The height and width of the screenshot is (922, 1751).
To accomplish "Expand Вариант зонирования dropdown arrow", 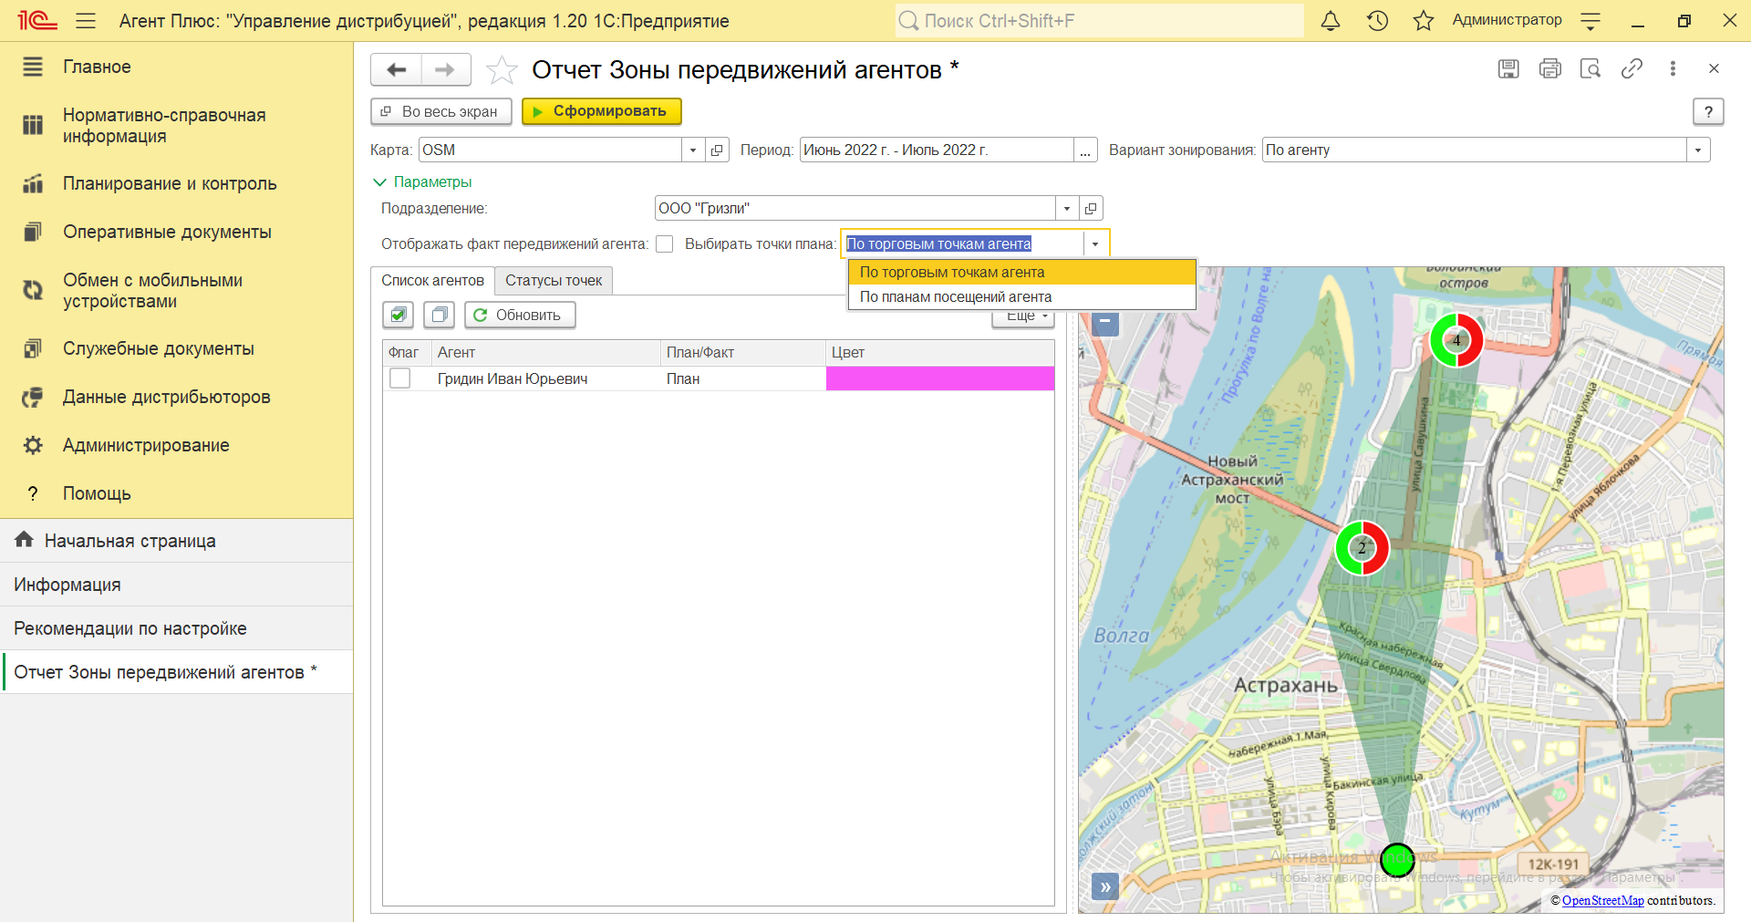I will 1698,150.
